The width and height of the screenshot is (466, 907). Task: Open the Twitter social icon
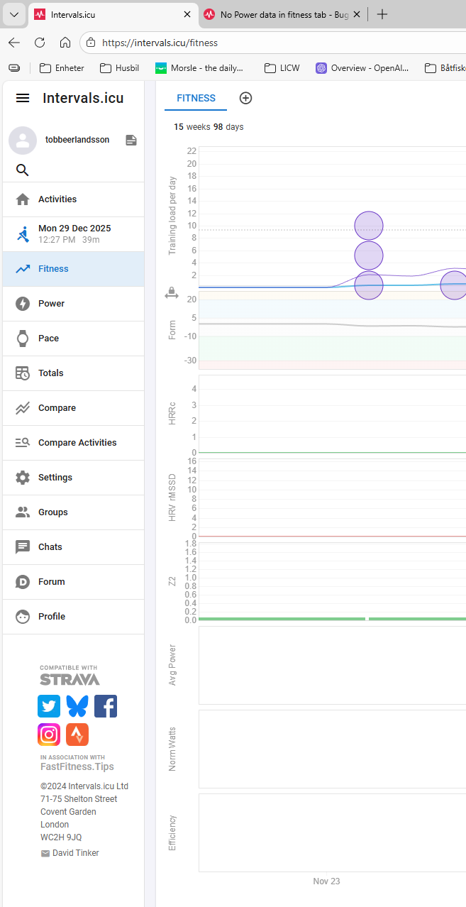49,706
